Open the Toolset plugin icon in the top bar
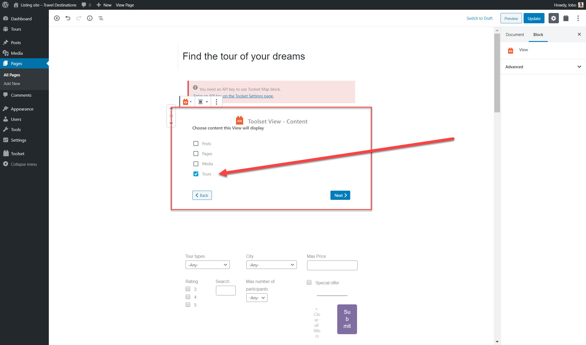This screenshot has width=586, height=345. pos(566,18)
